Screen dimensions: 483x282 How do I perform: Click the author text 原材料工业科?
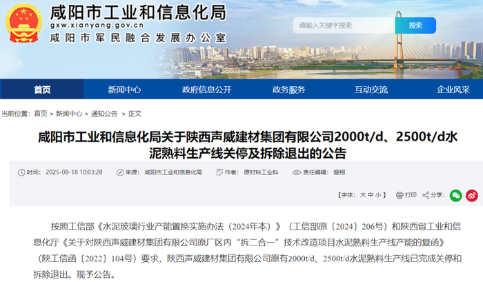point(262,172)
